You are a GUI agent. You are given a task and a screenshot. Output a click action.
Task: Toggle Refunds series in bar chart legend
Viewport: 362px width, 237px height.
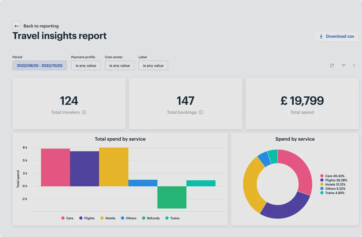tap(151, 218)
